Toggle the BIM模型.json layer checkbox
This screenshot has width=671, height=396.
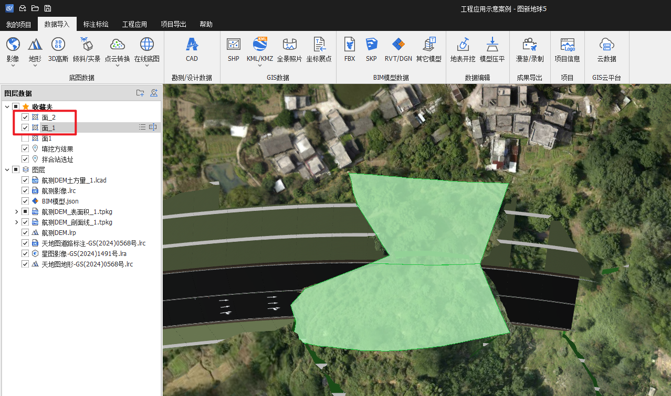coord(25,201)
